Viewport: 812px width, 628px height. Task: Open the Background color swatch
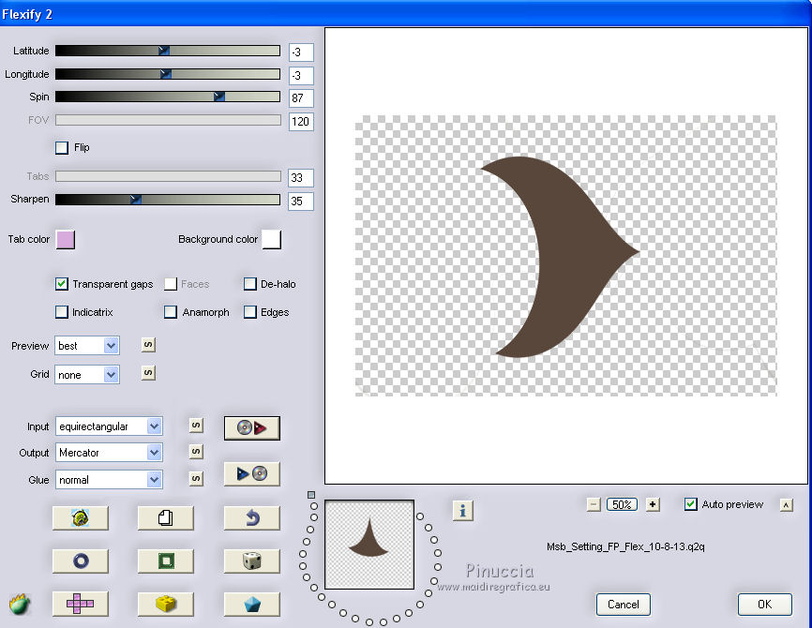click(272, 240)
